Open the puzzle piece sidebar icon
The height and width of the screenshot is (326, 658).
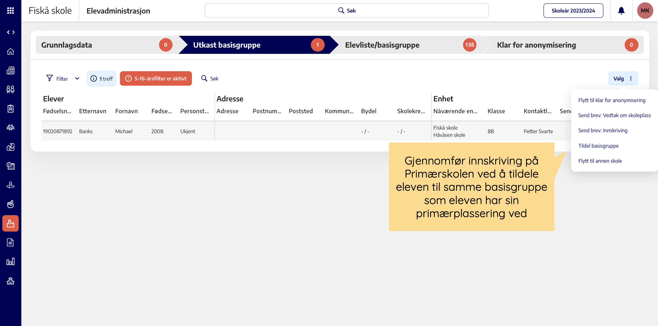pyautogui.click(x=11, y=147)
